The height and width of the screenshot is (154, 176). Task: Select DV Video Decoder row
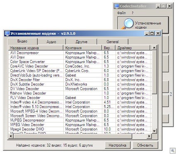coord(80,89)
